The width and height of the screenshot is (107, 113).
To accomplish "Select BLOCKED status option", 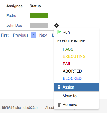I will click(72, 78).
